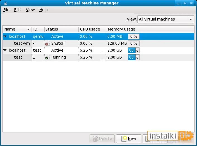The image size is (197, 146).
Task: Open the File menu
Action: (6, 10)
